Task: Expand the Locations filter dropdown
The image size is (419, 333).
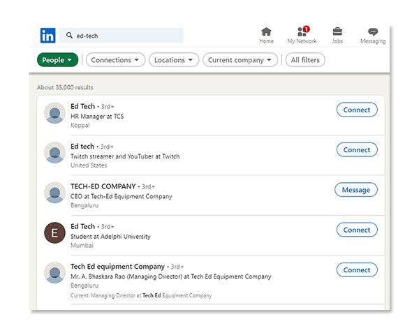Action: coord(174,60)
